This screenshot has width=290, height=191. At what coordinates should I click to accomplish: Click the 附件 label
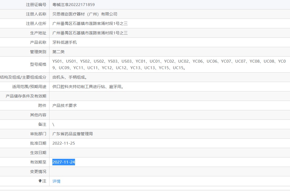42,106
